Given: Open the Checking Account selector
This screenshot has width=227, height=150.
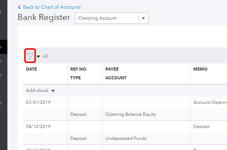Looking at the screenshot, I should (106, 18).
